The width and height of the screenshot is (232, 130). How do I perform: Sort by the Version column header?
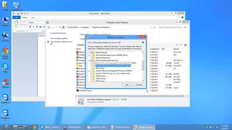point(176,49)
